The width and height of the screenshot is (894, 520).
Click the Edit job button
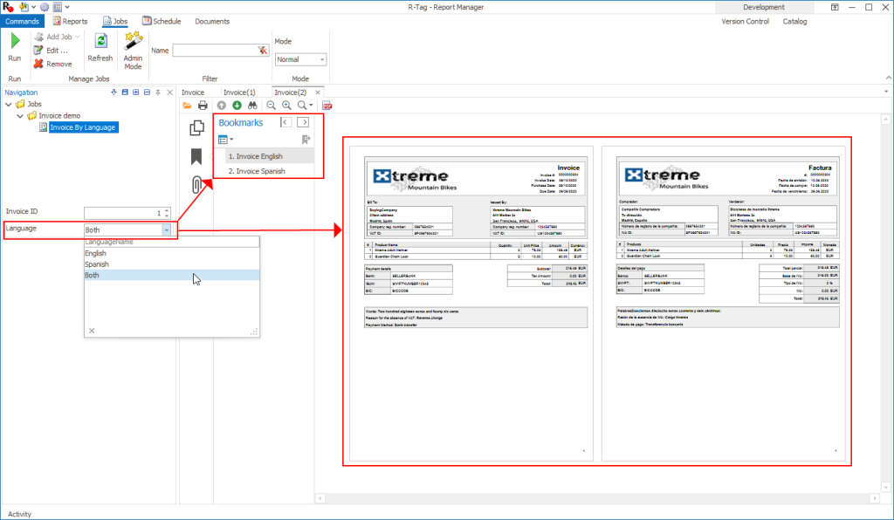pyautogui.click(x=51, y=50)
